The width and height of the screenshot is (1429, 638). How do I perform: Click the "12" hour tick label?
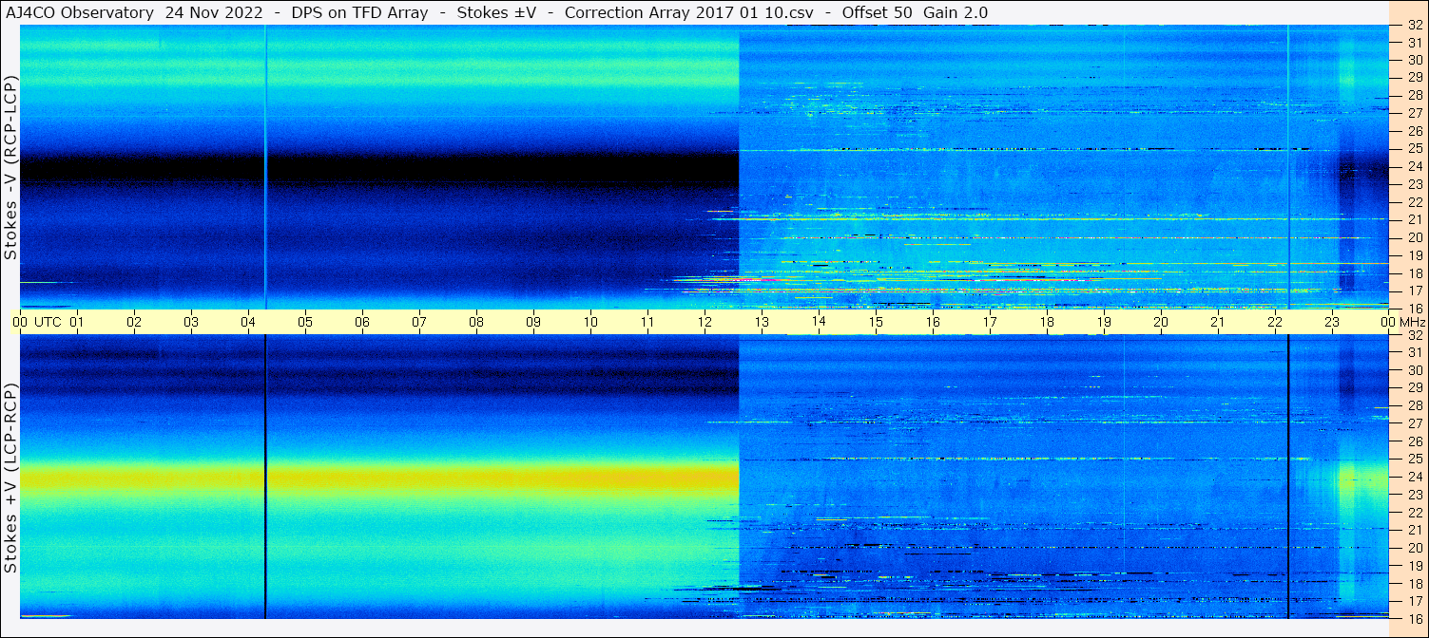[x=705, y=322]
